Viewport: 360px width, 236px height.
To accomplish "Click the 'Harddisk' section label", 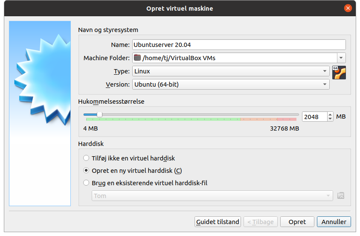I will [91, 144].
